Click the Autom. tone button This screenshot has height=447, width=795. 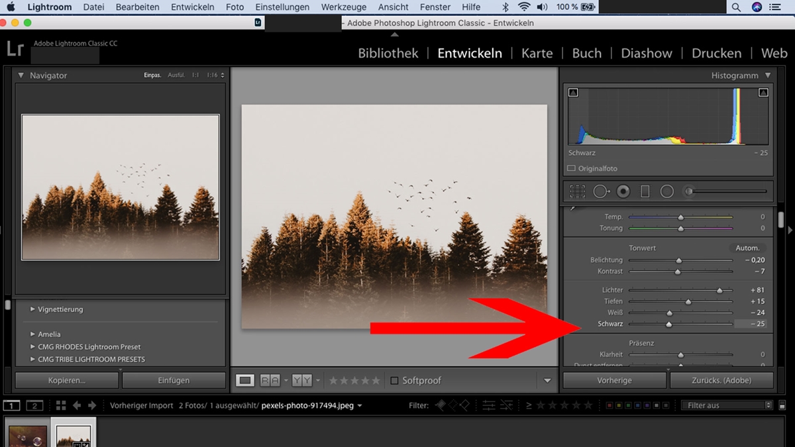(x=747, y=247)
